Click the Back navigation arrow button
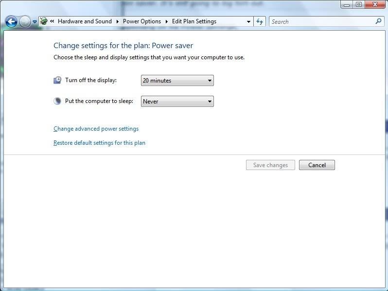This screenshot has height=291, width=388. [11, 22]
